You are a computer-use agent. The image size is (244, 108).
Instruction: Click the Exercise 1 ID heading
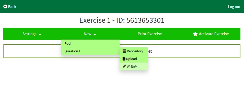[122, 20]
